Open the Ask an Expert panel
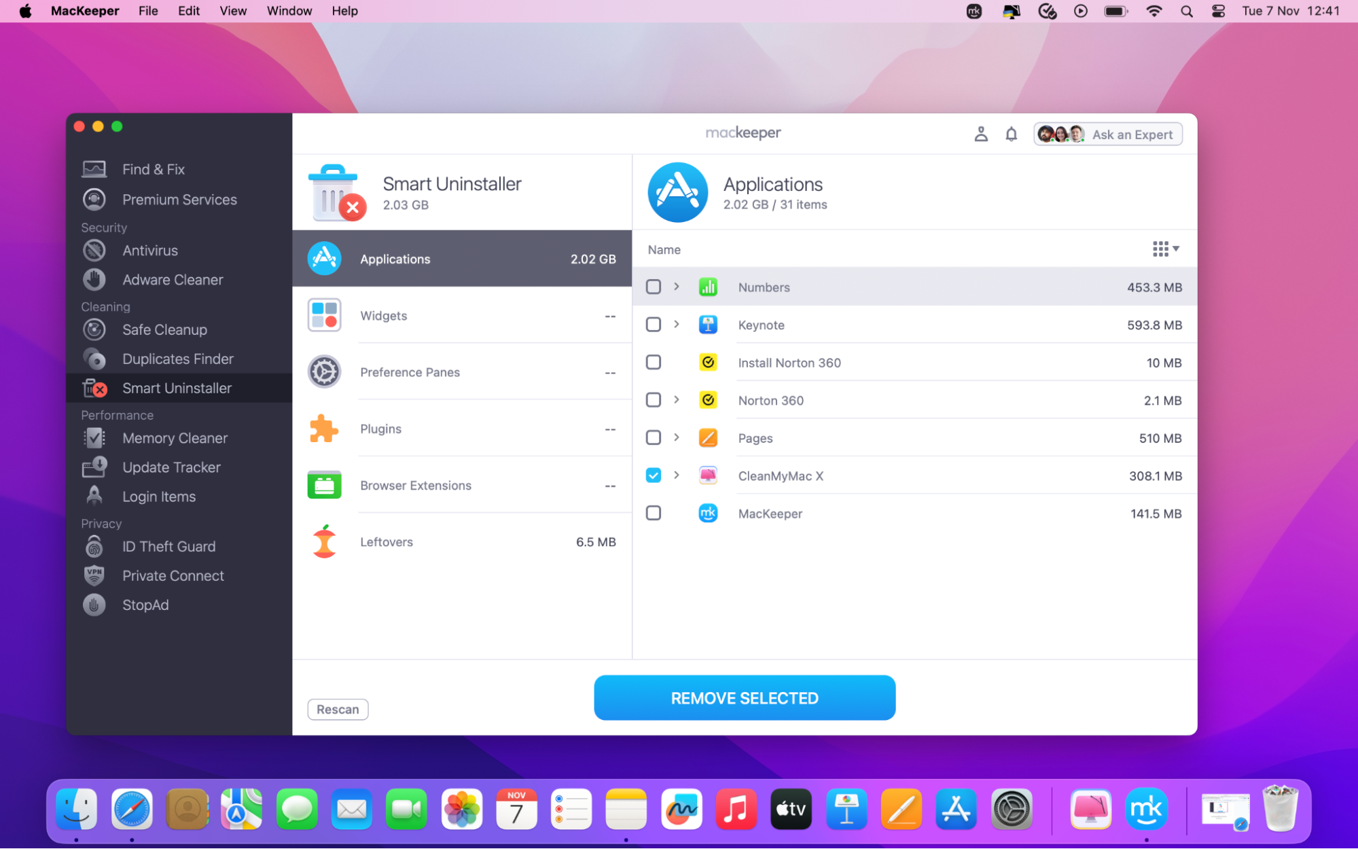Screen dimensions: 1358x849 pyautogui.click(x=1107, y=134)
